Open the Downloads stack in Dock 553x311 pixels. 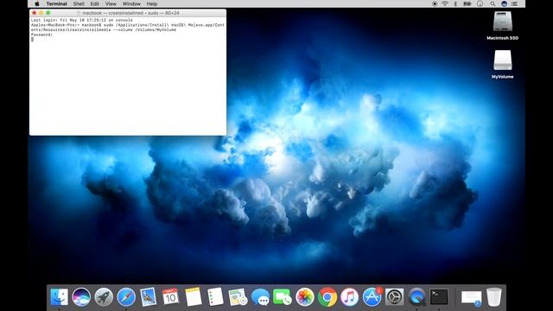click(x=472, y=297)
